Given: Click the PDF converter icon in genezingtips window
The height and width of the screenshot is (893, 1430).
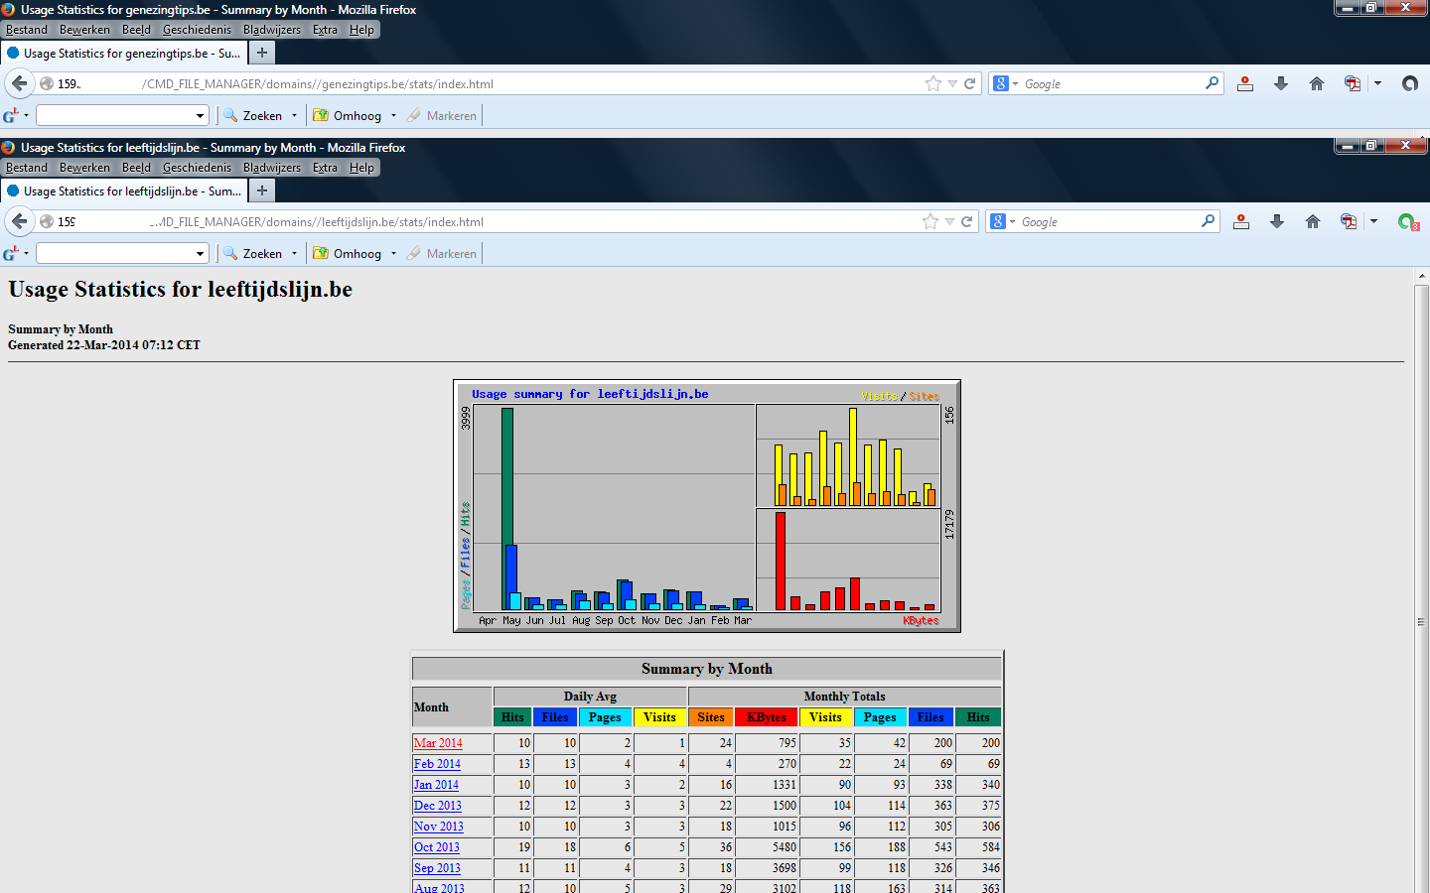Looking at the screenshot, I should point(1352,83).
